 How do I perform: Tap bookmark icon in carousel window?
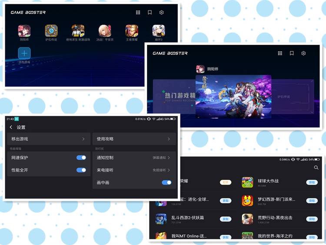tap(292, 53)
